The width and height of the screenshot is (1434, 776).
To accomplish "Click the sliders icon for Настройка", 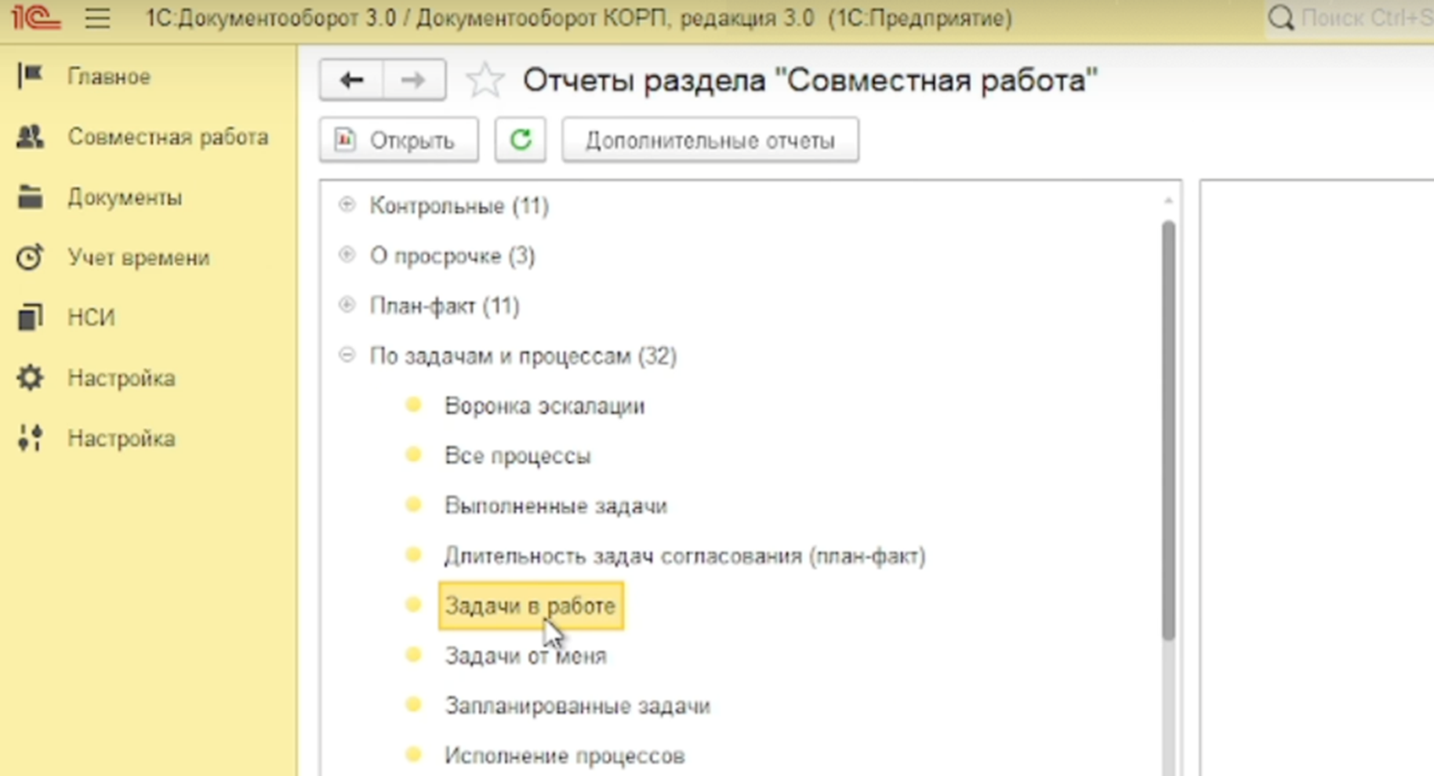I will tap(30, 437).
